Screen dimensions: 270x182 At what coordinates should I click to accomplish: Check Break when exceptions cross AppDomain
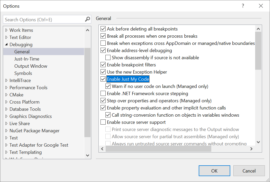[103, 43]
